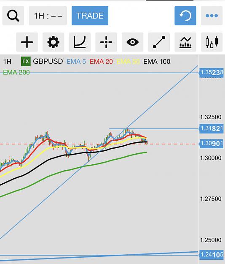Select the EMA 50 legend label

point(128,62)
